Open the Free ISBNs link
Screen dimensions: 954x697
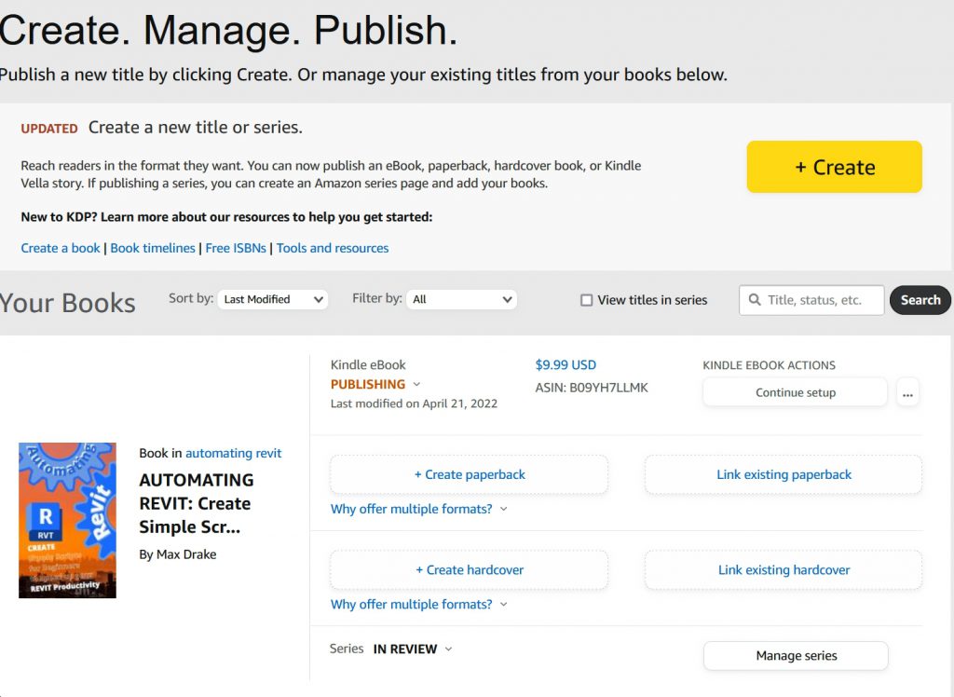tap(236, 248)
